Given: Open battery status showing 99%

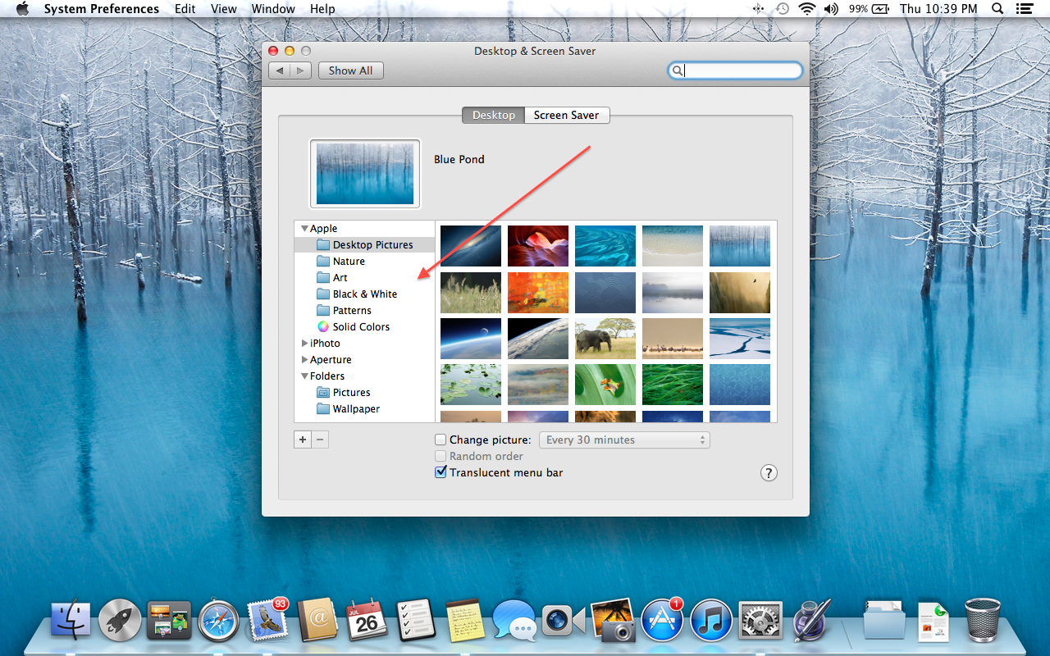Looking at the screenshot, I should point(869,9).
